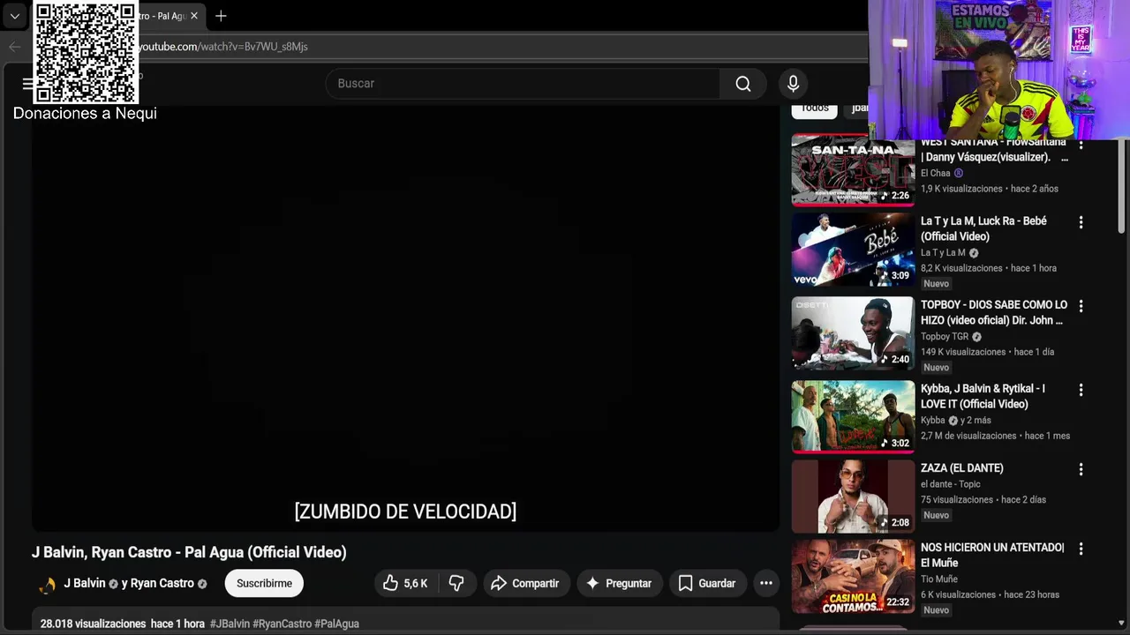This screenshot has width=1130, height=635.
Task: Open the J Balvin channel name link
Action: click(x=85, y=583)
